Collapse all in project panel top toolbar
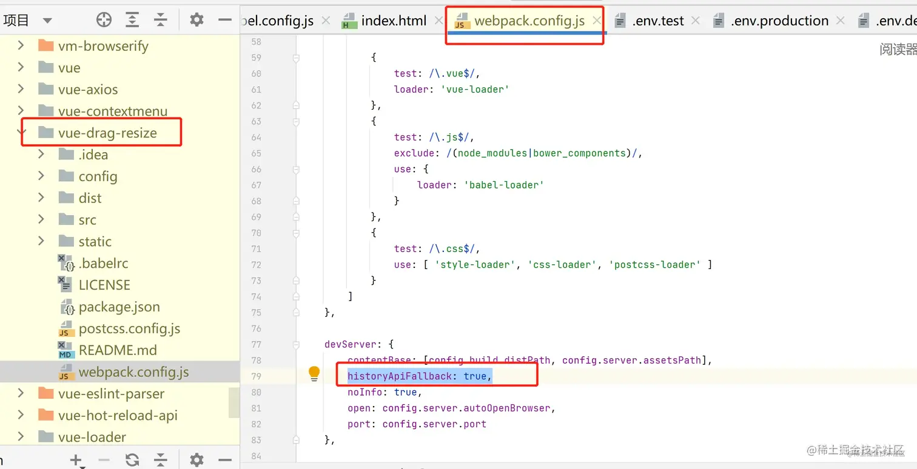 point(160,20)
